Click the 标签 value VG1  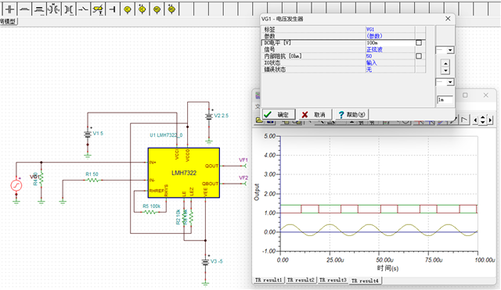(370, 29)
